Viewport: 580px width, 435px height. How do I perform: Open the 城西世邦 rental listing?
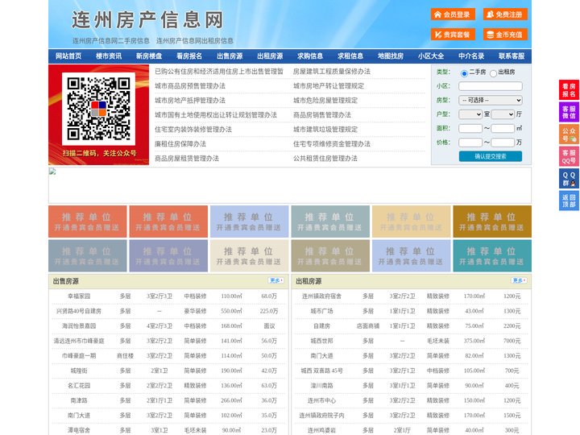point(321,341)
